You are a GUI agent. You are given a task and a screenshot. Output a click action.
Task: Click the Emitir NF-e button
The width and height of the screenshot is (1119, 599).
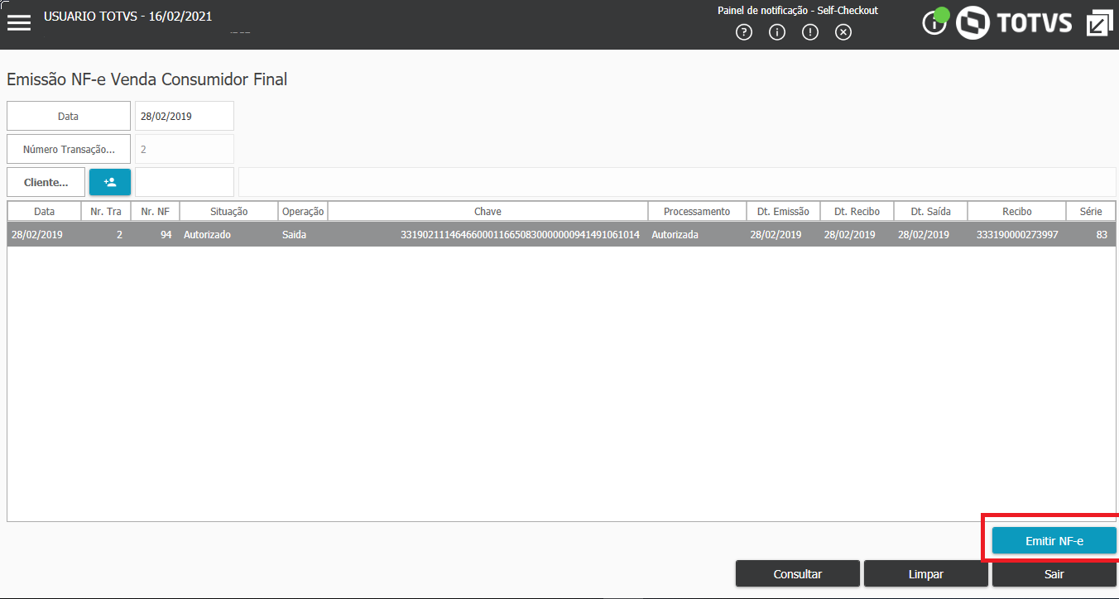(x=1054, y=541)
